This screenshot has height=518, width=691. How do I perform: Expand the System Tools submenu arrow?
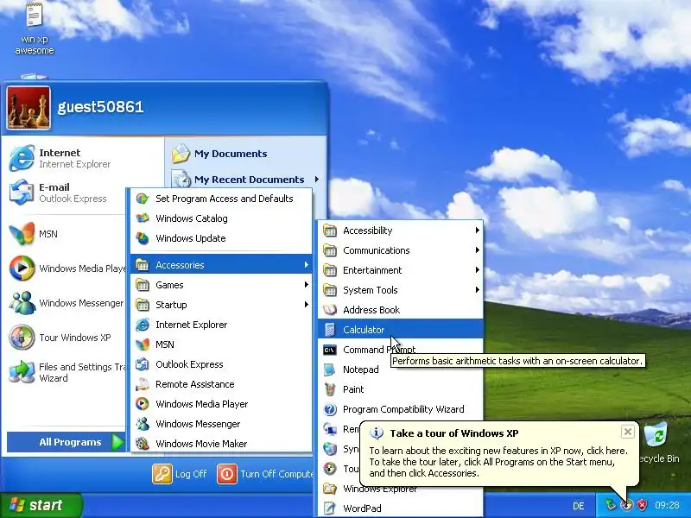click(x=478, y=289)
